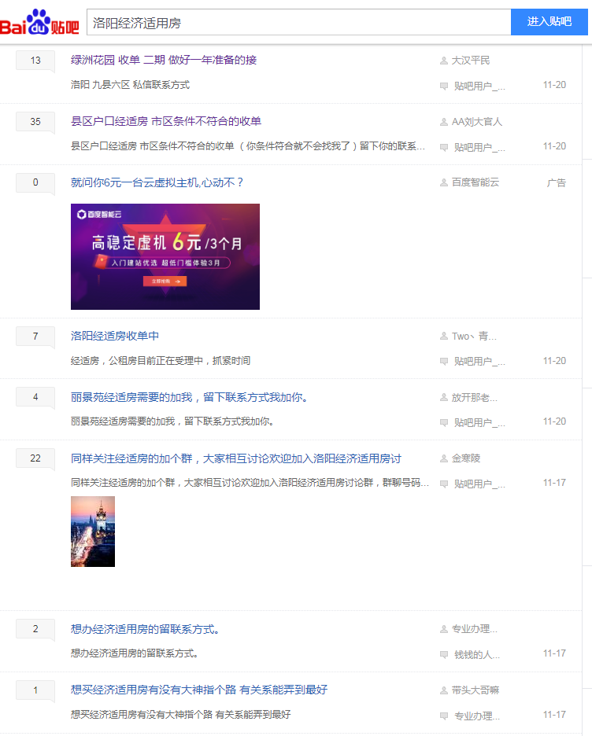Open thread 同样关注经适房的加个群

click(x=236, y=458)
